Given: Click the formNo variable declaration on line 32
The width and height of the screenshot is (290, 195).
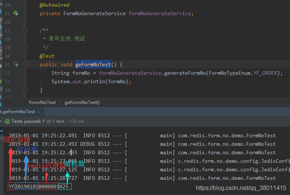Looking at the screenshot, I should pos(81,73).
